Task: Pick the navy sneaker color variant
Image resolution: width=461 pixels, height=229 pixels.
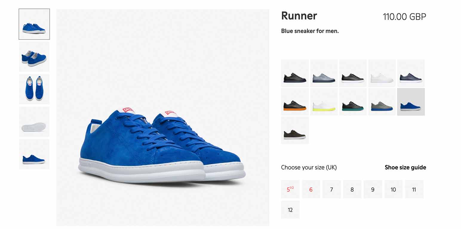Action: (411, 73)
